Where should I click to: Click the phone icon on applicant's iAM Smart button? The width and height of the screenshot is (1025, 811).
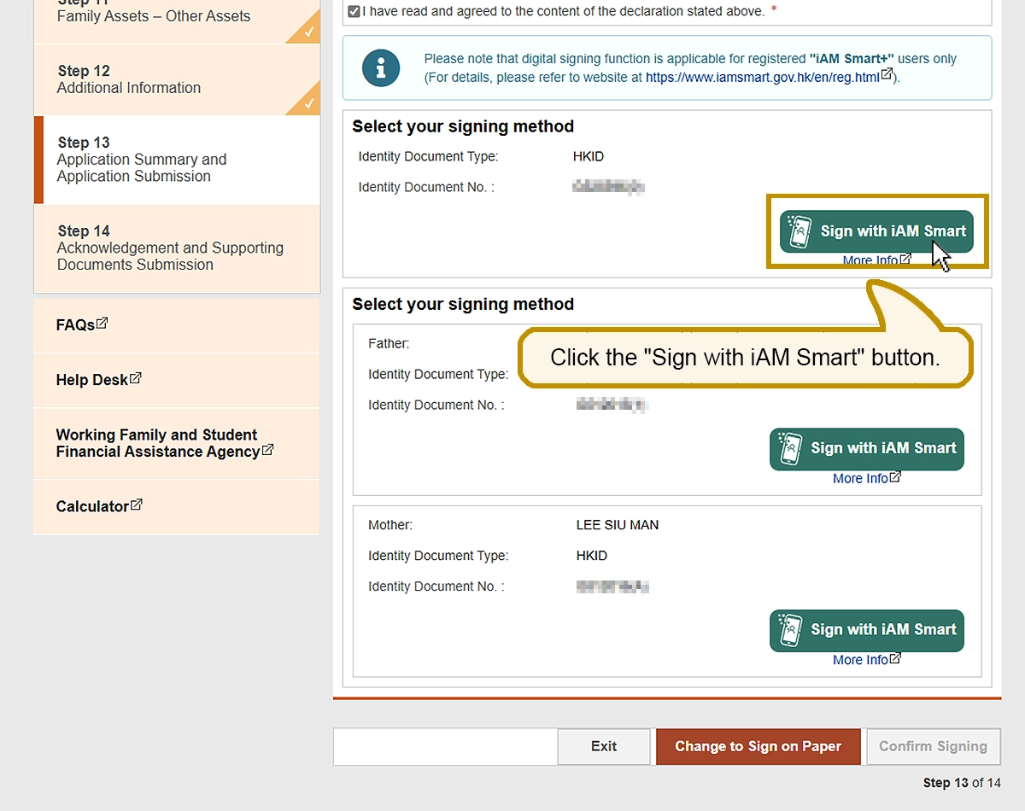pyautogui.click(x=801, y=231)
